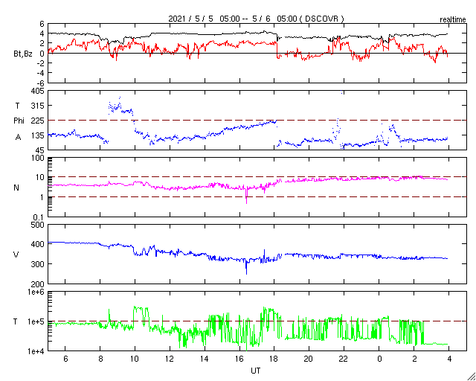Click the 'UT' time axis label
This screenshot has width=476, height=381.
[256, 371]
